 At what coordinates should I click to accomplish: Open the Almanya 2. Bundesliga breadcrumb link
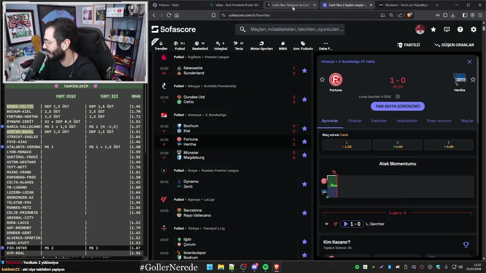pos(348,61)
